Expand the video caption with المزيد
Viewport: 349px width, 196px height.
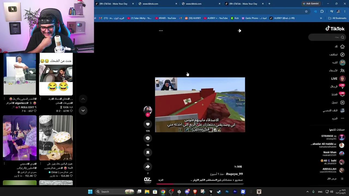(x=161, y=180)
